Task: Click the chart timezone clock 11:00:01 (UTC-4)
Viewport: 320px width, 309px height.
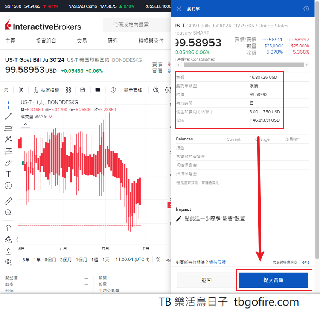Action: pyautogui.click(x=133, y=259)
